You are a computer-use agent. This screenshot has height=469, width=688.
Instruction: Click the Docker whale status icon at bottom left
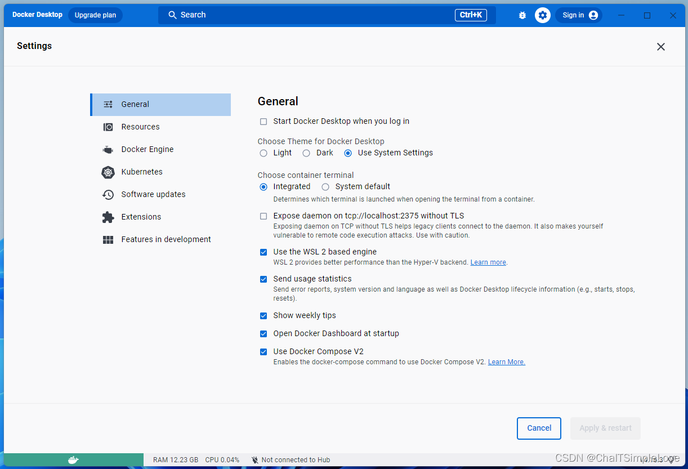coord(73,460)
